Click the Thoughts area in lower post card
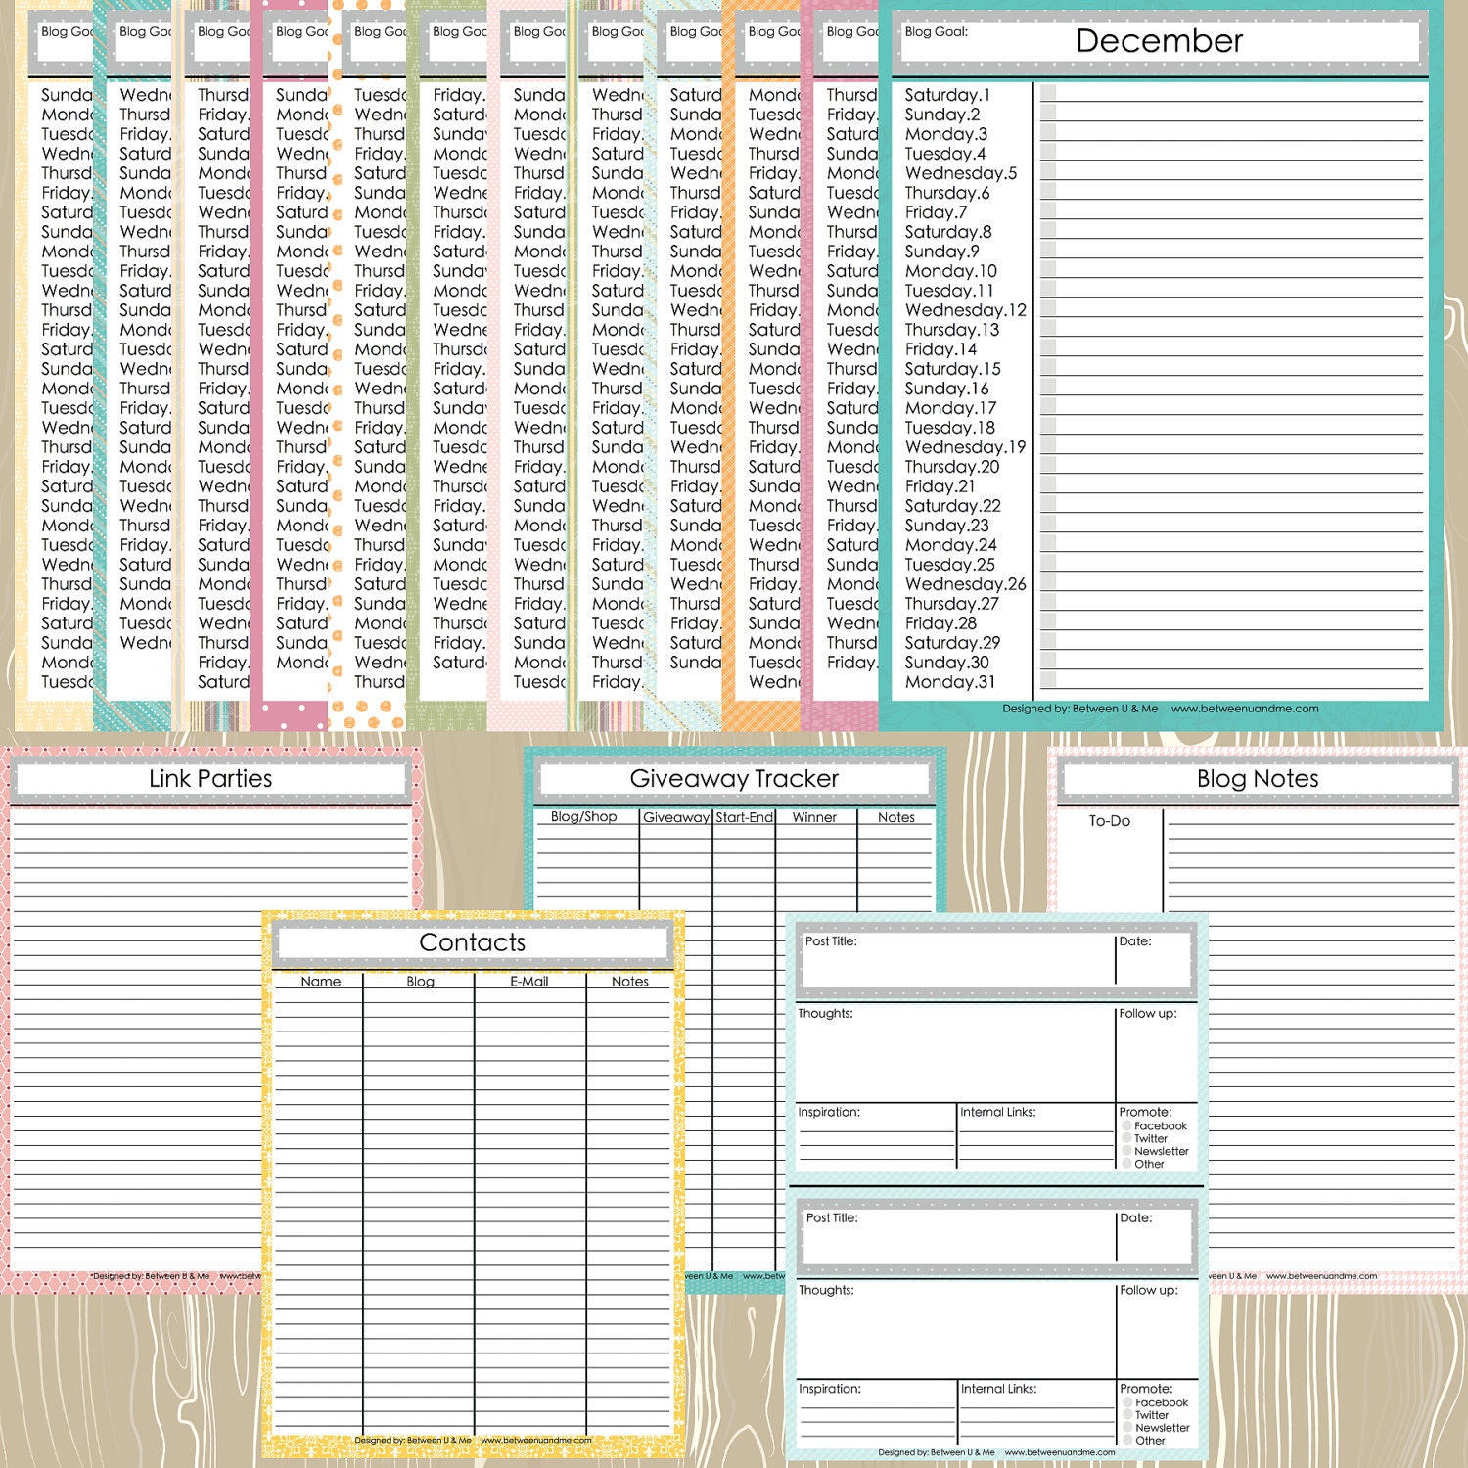This screenshot has width=1468, height=1468. (x=955, y=1330)
